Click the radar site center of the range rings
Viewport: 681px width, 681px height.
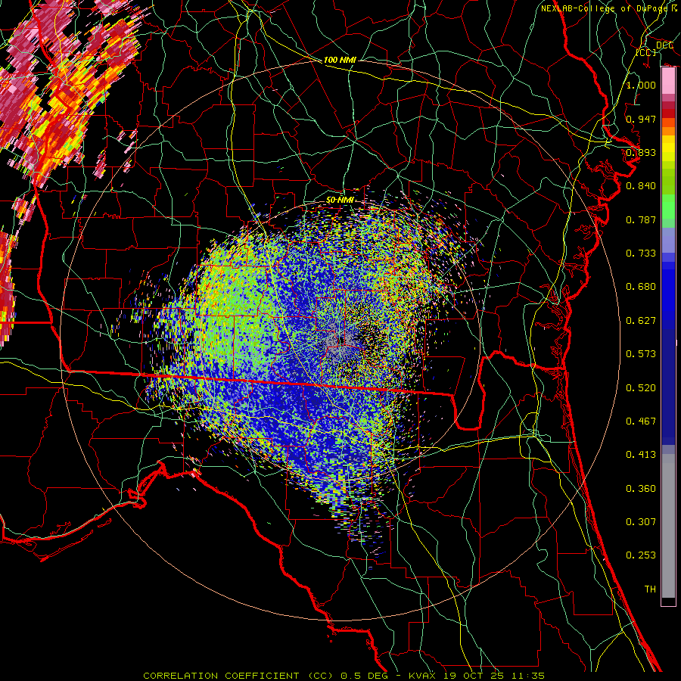[x=340, y=341]
